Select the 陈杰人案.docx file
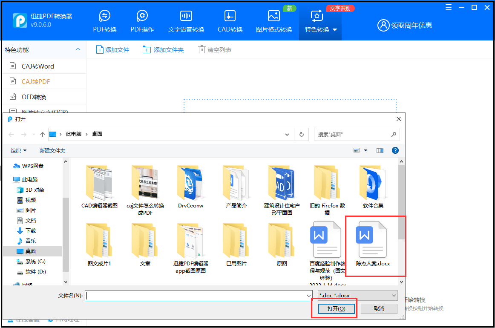This screenshot has width=495, height=328. tap(373, 244)
